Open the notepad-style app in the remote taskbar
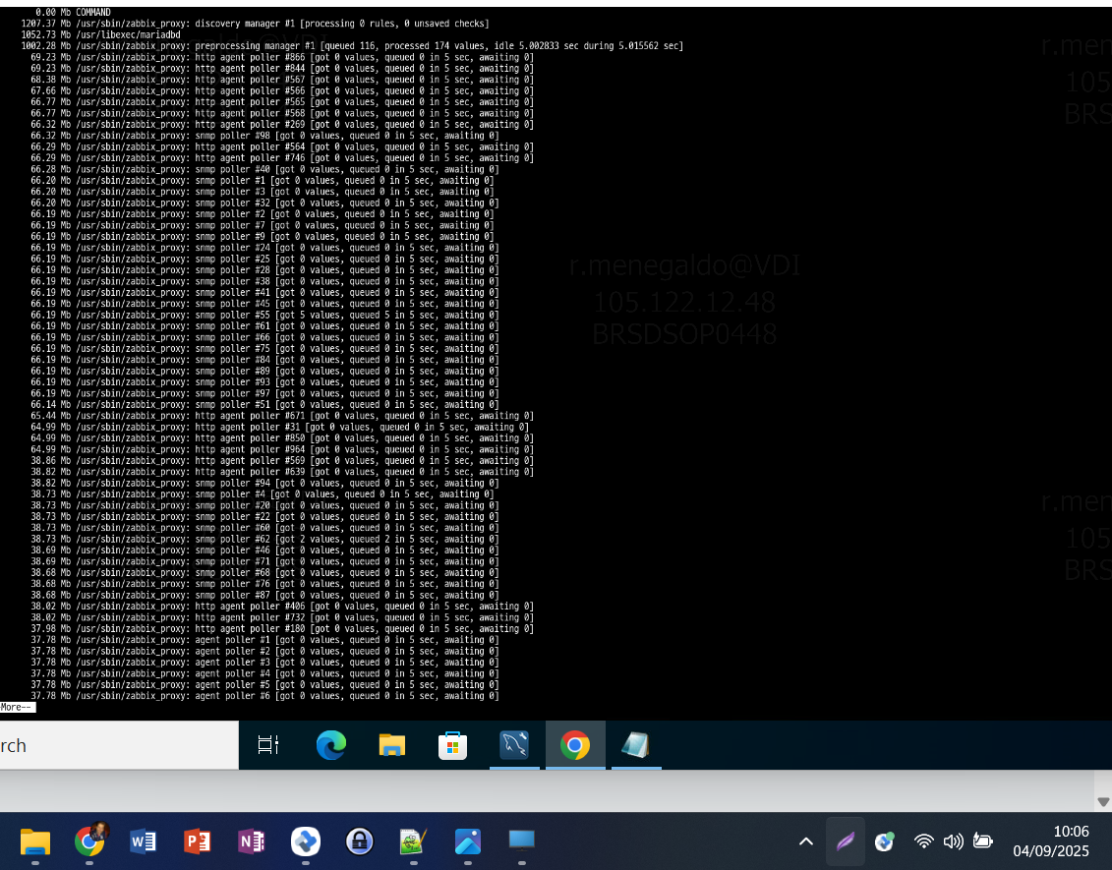This screenshot has width=1112, height=870. click(635, 745)
